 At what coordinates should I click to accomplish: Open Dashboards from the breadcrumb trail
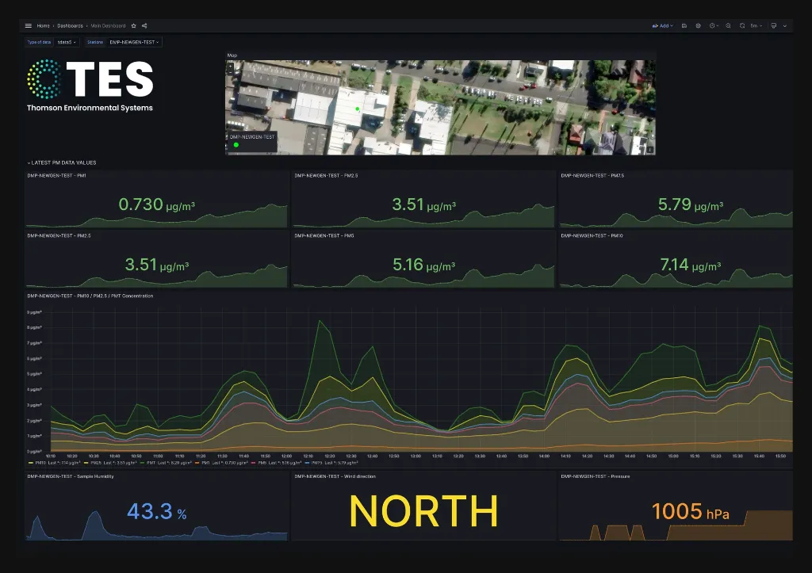click(70, 25)
